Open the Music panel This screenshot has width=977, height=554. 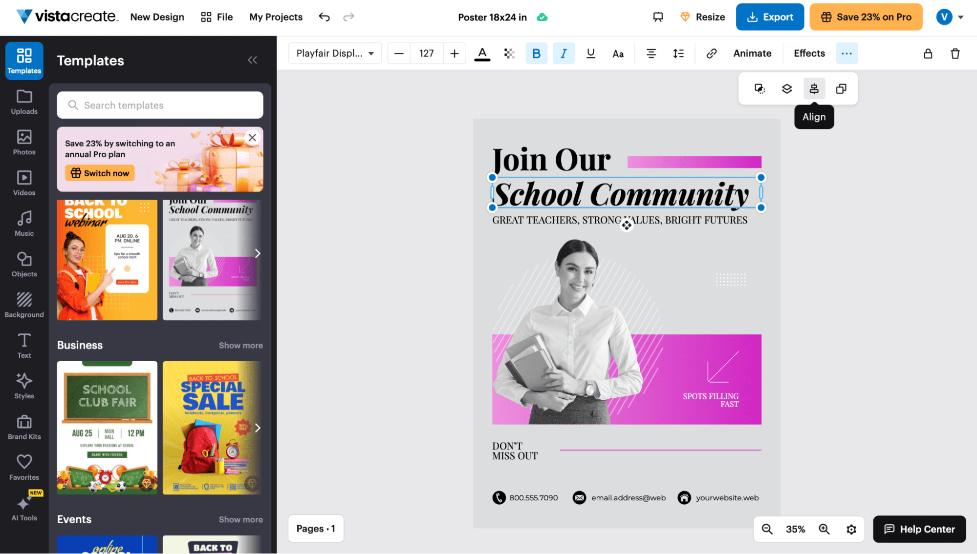coord(23,224)
